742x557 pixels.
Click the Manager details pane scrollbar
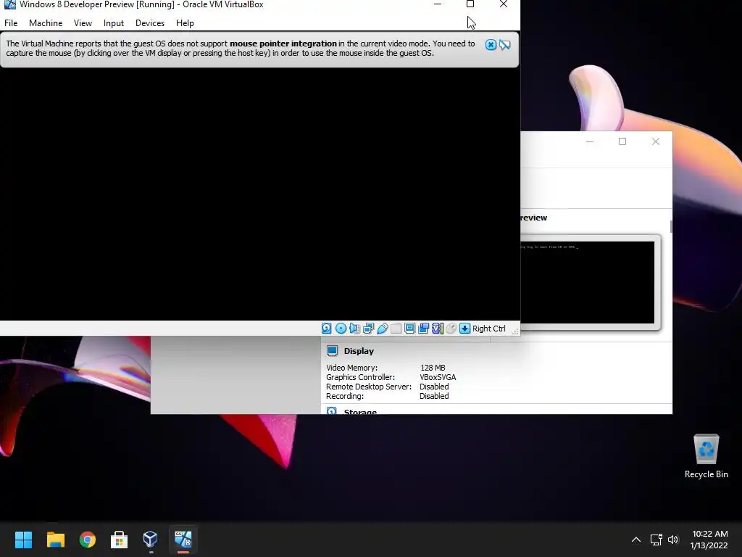tap(671, 226)
